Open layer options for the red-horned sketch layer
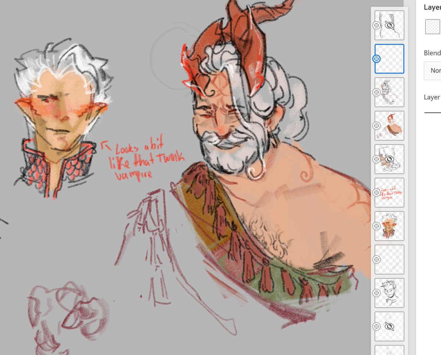This screenshot has width=441, height=355. coord(376,92)
